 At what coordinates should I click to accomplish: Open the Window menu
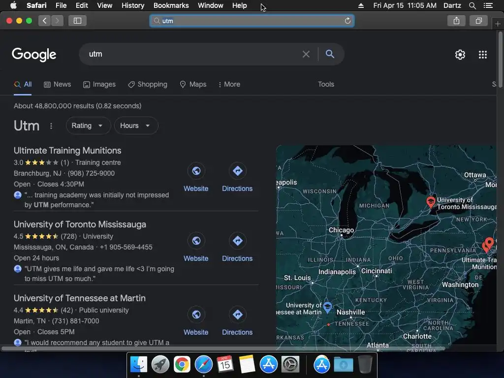point(211,5)
